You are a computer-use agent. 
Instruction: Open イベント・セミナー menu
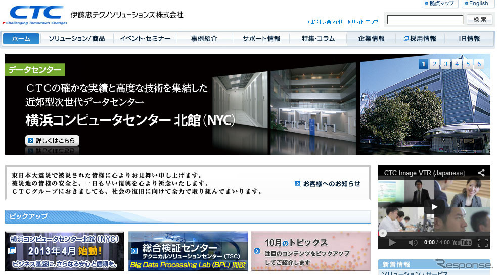point(145,39)
